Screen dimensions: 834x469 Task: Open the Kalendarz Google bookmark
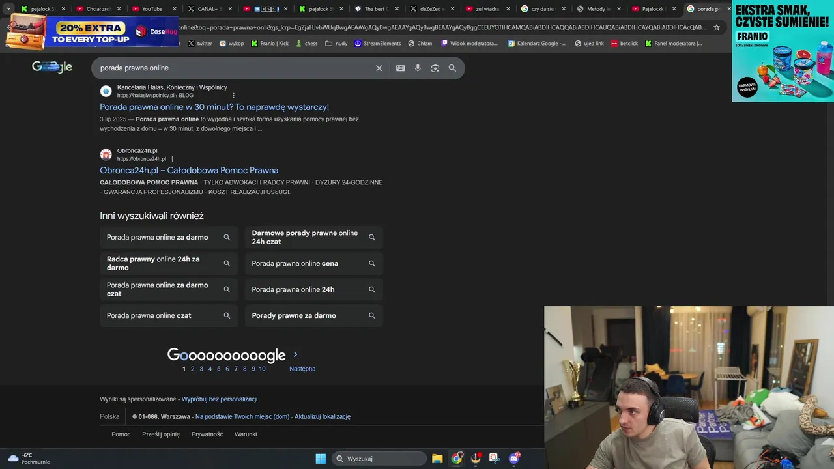(537, 44)
